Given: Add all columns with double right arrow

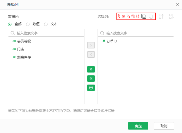Looking at the screenshot, I should pyautogui.click(x=91, y=69).
